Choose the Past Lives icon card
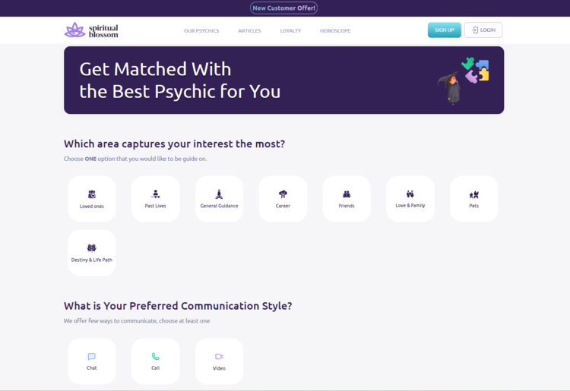The image size is (570, 391). (x=156, y=194)
